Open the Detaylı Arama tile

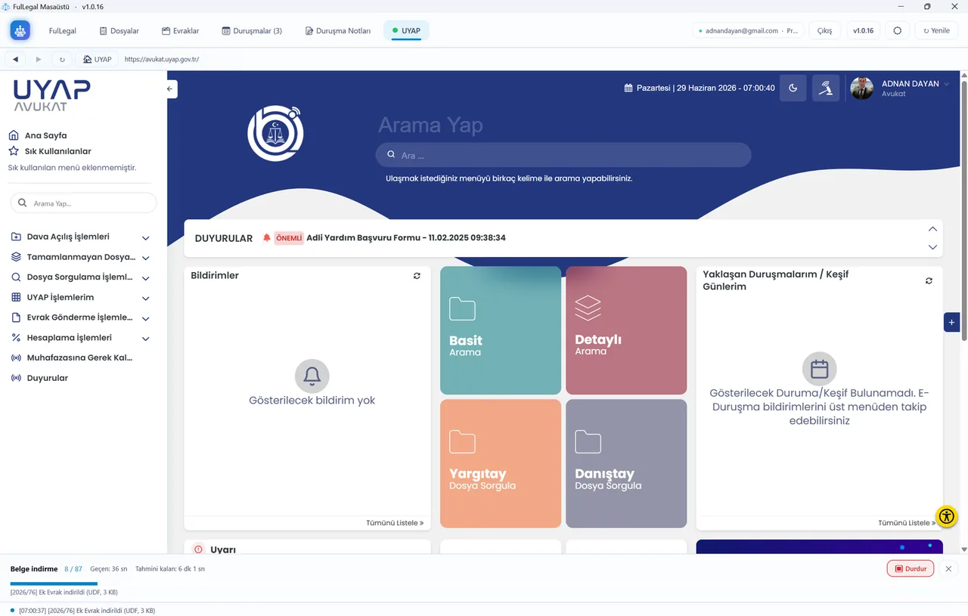(626, 330)
